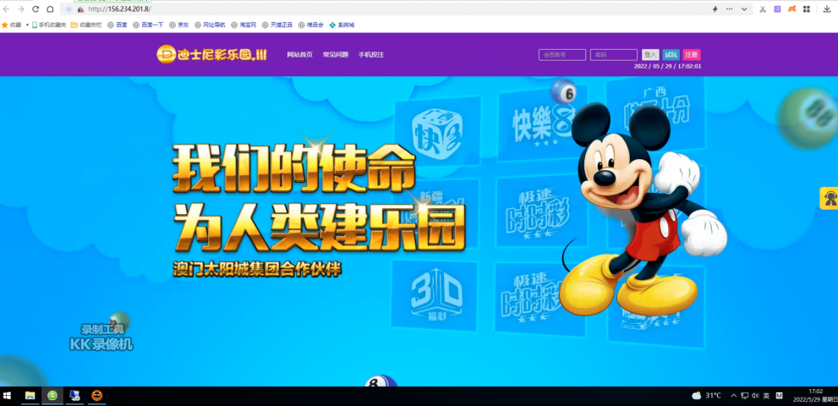The width and height of the screenshot is (838, 406).
Task: Click the 31°C weather widget
Action: coord(706,396)
